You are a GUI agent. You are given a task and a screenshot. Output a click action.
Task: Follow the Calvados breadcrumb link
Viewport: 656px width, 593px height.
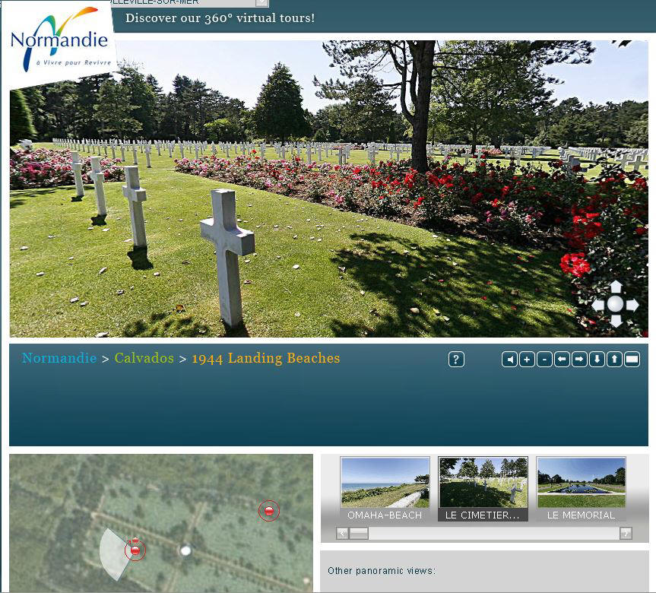coord(144,358)
